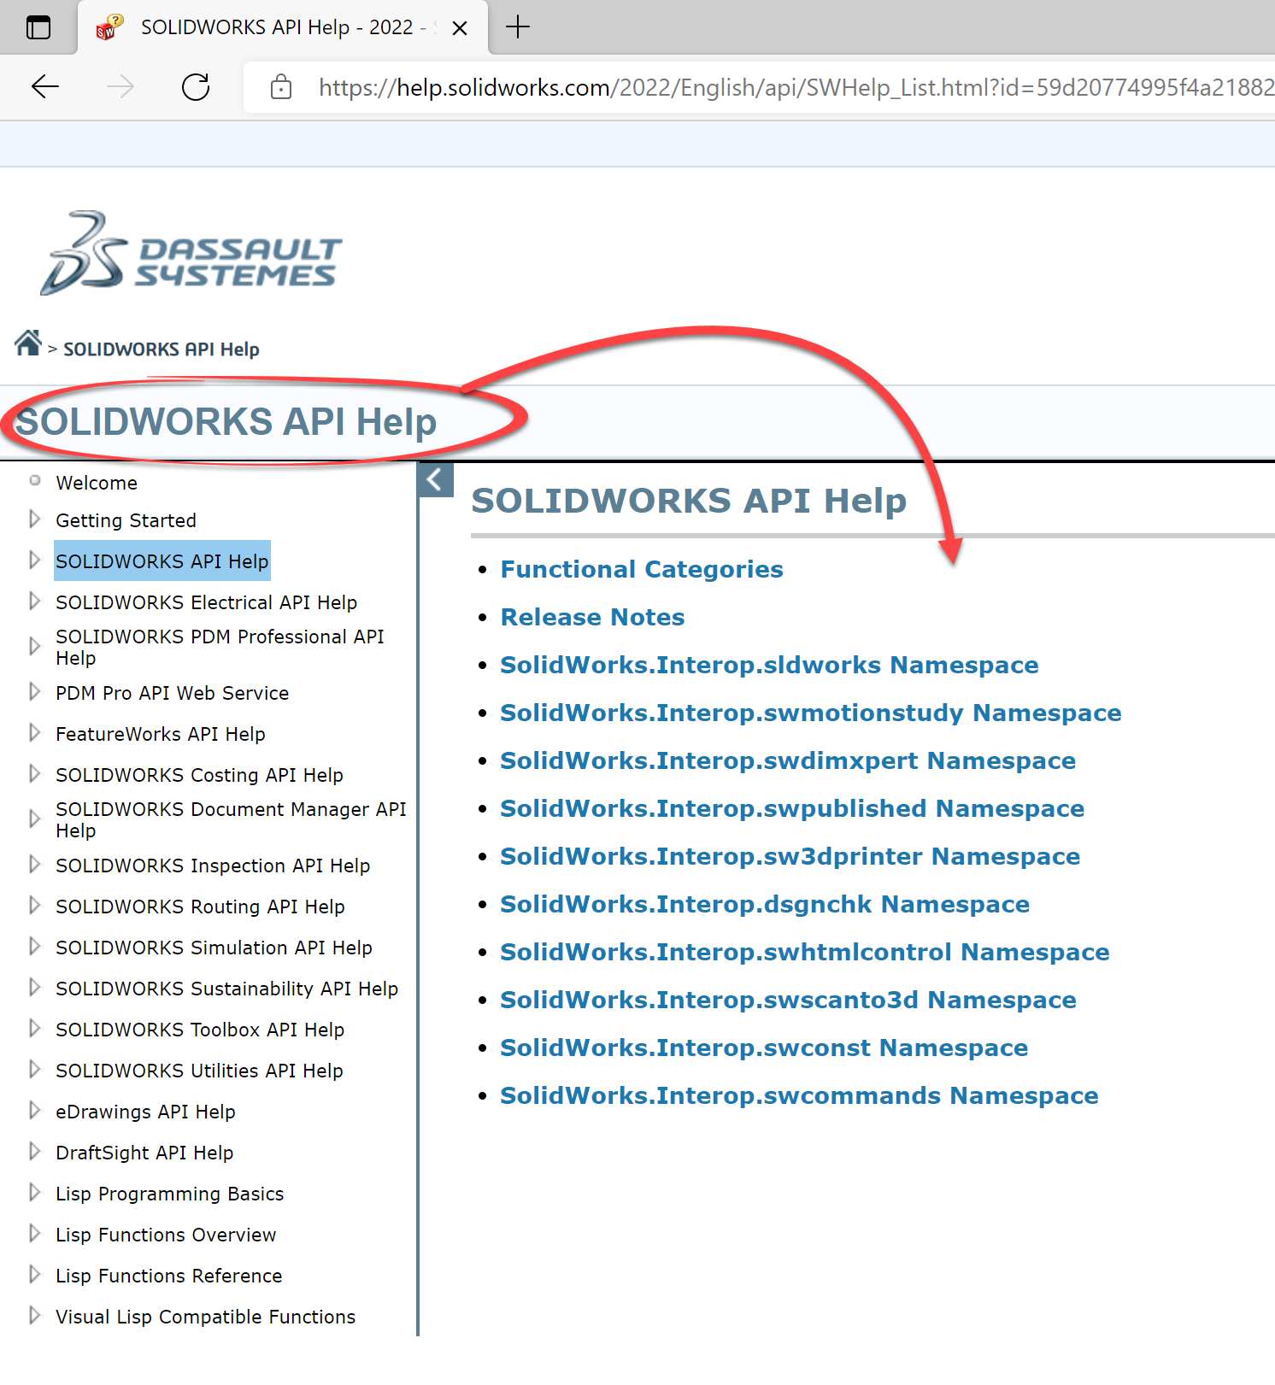This screenshot has width=1275, height=1385.
Task: Expand SOLIDWORKS Electrical API Help arrow
Action: [34, 601]
